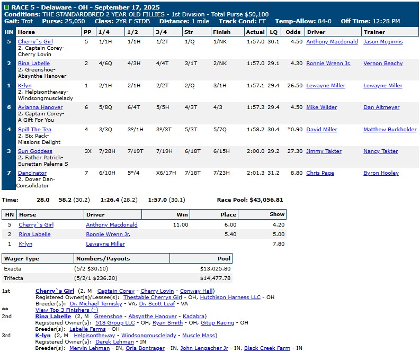
Task: Open trainer Vernon Beachy's link
Action: click(x=383, y=64)
